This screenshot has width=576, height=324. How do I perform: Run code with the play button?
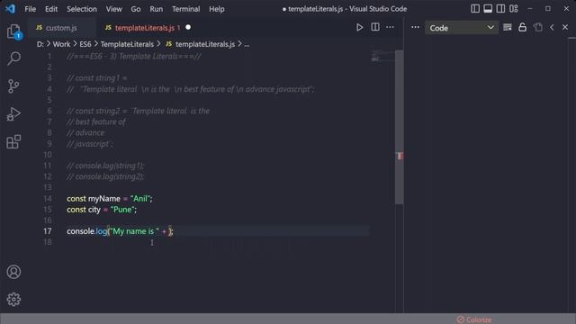click(360, 28)
